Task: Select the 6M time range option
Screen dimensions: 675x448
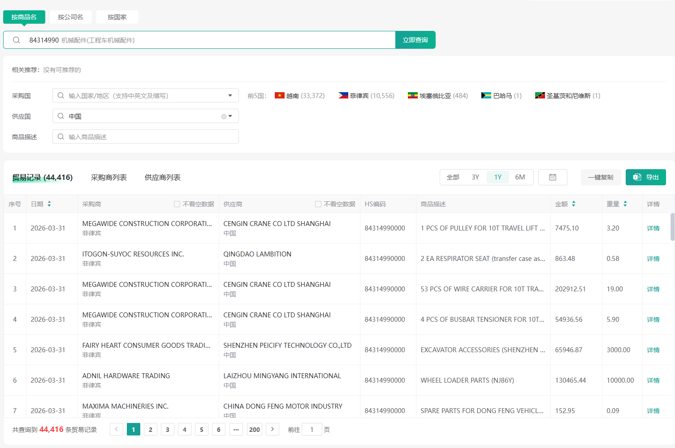Action: click(x=520, y=177)
